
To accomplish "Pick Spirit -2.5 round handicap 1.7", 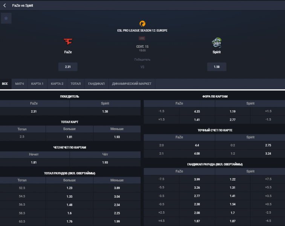I will [233, 213].
